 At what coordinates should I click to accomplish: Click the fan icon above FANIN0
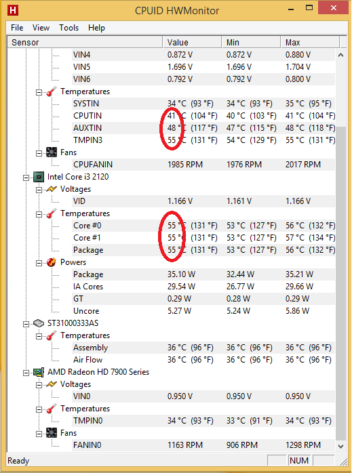coord(52,433)
